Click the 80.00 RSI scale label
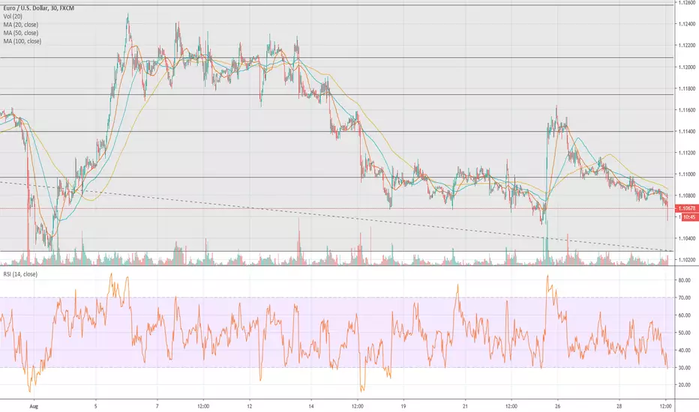The height and width of the screenshot is (412, 699). click(684, 280)
